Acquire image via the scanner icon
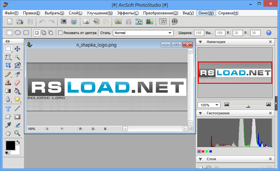This screenshot has width=280, height=171. click(x=64, y=22)
